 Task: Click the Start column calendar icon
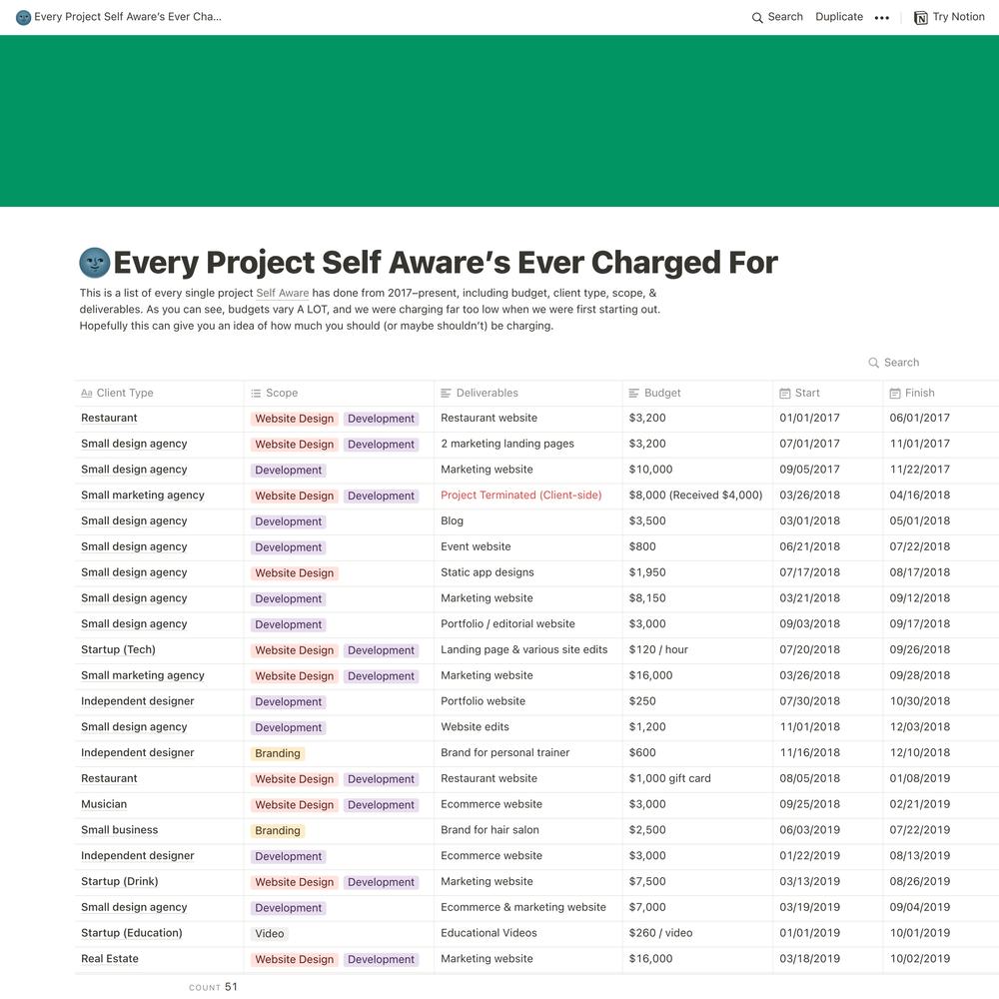pos(785,393)
